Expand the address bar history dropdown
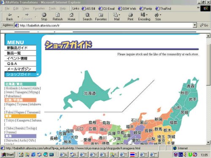The width and height of the screenshot is (211, 158). tap(195, 25)
